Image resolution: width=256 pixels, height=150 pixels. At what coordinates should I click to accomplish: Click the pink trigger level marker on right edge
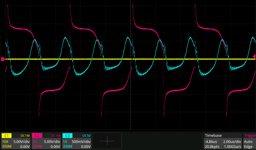[x=254, y=56]
